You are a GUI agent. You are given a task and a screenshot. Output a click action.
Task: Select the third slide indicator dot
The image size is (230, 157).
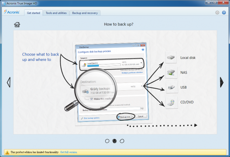(122, 141)
